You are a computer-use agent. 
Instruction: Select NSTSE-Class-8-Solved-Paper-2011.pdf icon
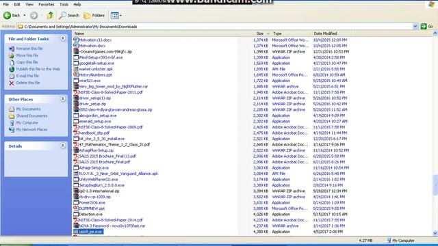[x=76, y=92]
